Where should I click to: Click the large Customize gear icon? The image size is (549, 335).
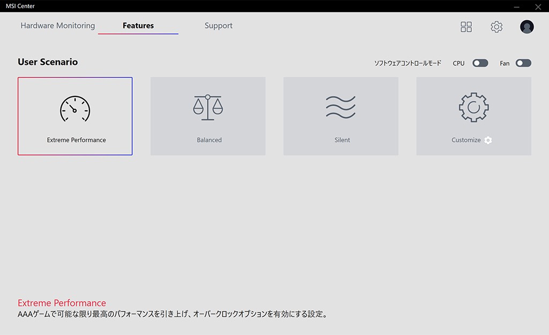473,107
